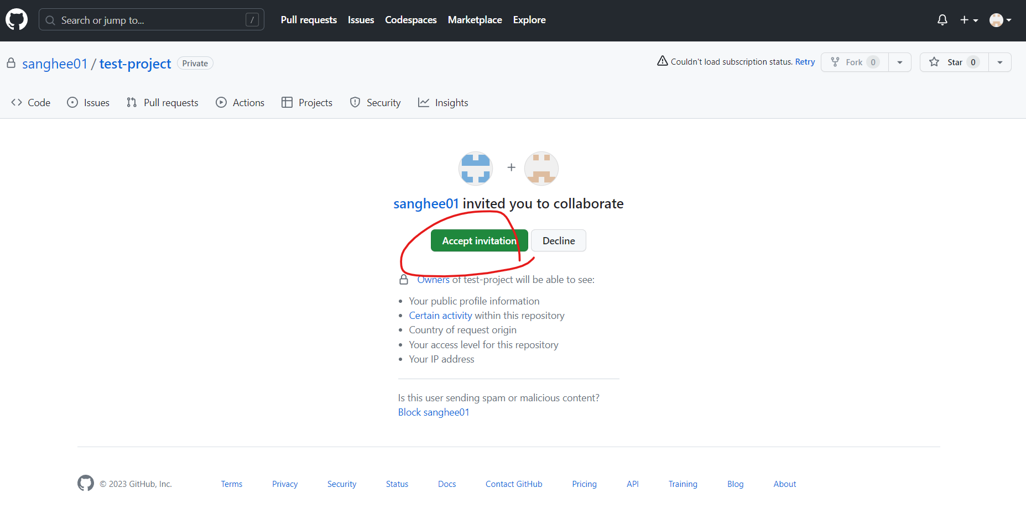Click the tan invitee avatar
The height and width of the screenshot is (514, 1026).
(541, 168)
